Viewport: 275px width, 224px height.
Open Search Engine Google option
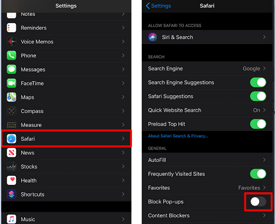(207, 68)
